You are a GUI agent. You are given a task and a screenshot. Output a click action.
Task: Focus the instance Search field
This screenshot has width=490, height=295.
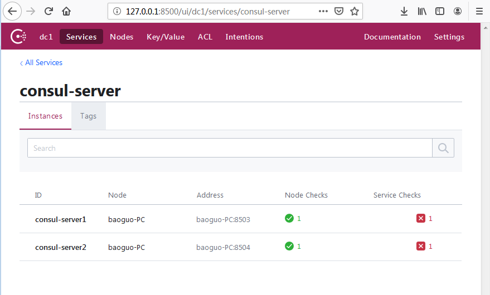[230, 148]
